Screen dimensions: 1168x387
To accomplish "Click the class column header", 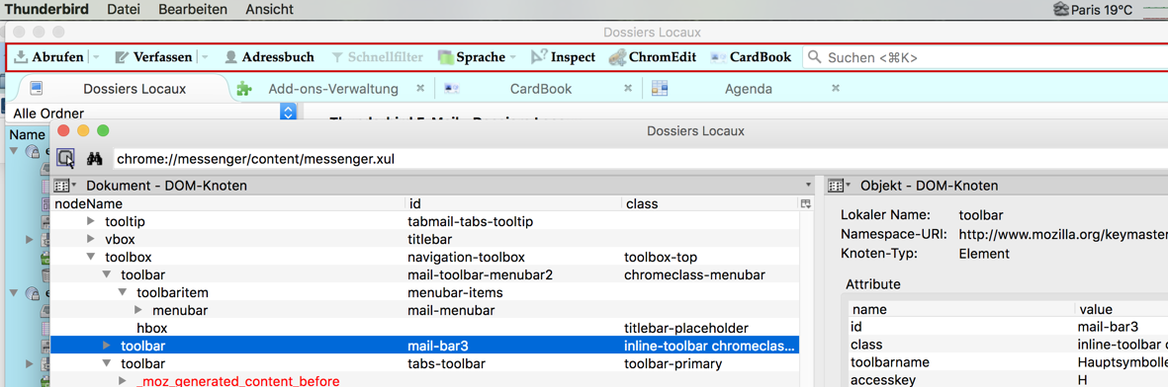I will click(x=711, y=203).
